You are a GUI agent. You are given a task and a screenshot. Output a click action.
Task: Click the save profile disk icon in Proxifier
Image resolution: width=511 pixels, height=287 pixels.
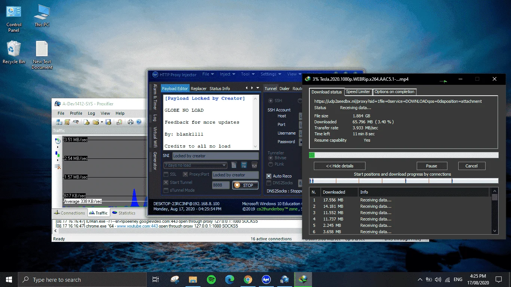coord(108,122)
